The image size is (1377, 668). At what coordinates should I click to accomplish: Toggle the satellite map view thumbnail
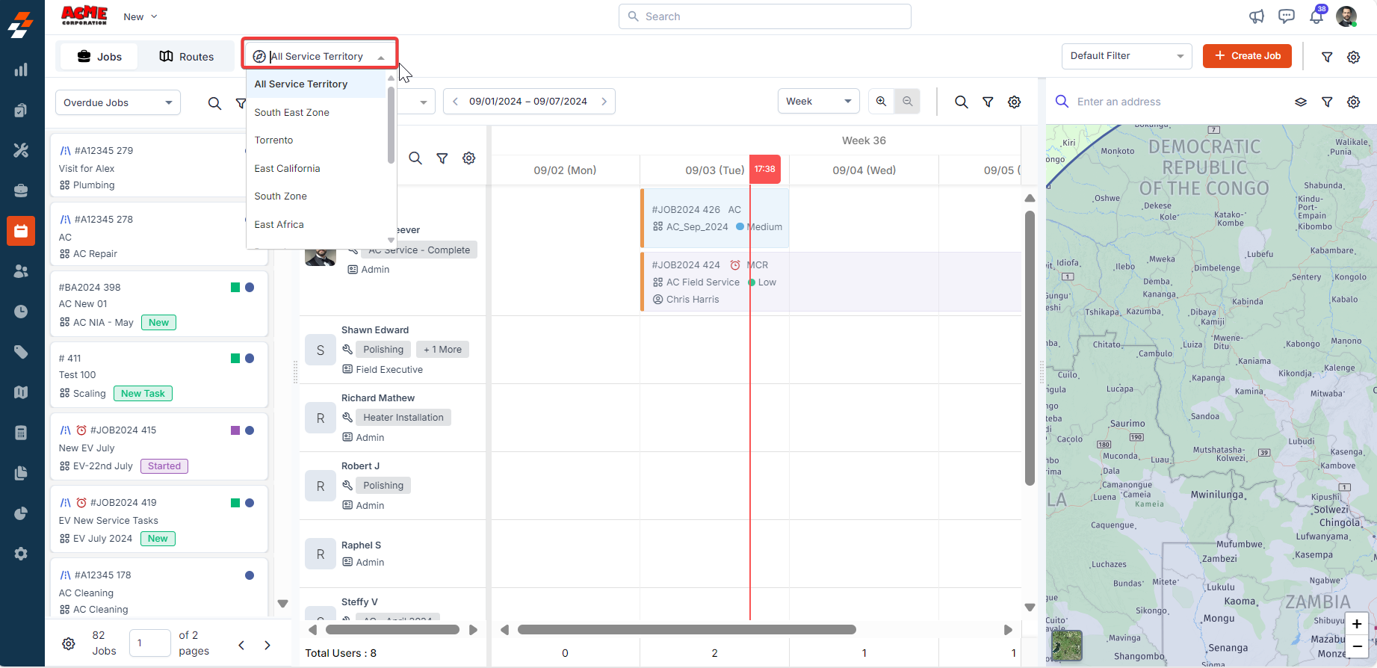[1066, 646]
